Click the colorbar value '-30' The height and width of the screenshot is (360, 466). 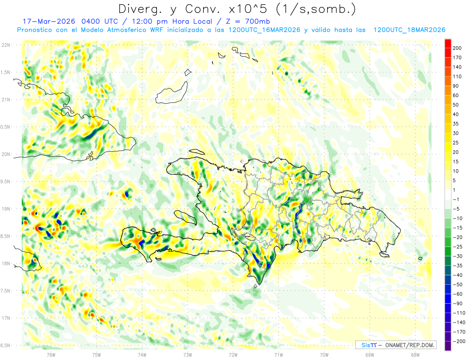pos(458,256)
